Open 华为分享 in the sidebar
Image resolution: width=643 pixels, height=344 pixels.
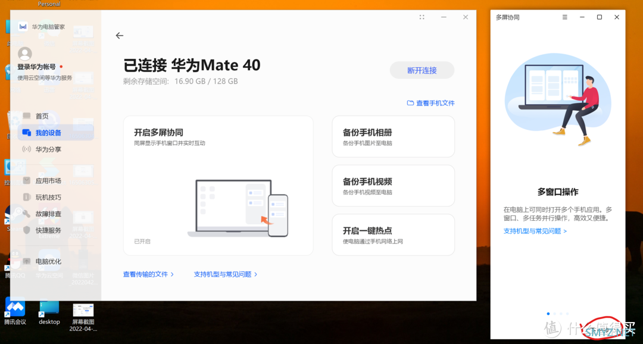(55, 149)
